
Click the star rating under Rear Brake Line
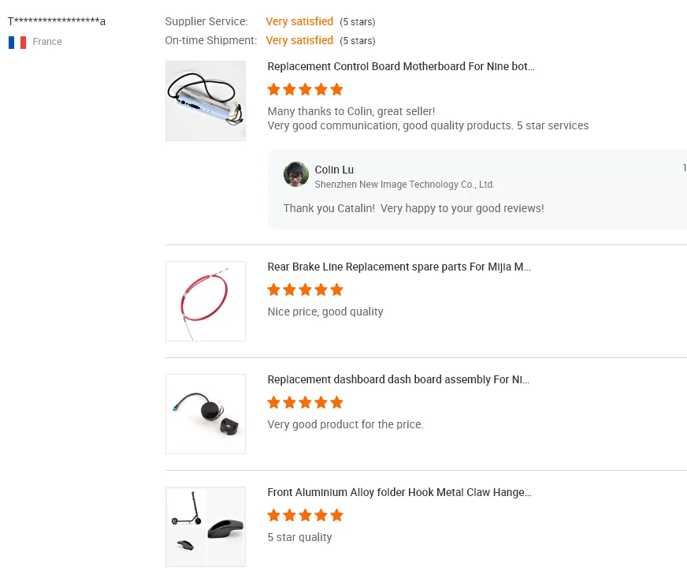point(306,289)
